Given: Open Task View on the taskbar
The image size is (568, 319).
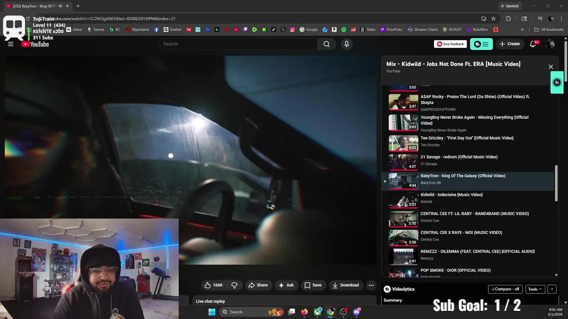Looking at the screenshot, I should pos(292,312).
